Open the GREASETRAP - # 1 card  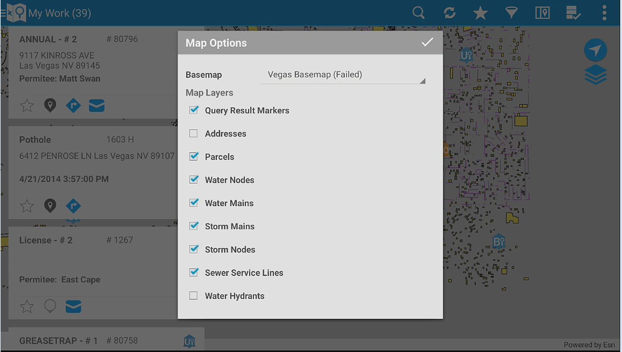[106, 339]
